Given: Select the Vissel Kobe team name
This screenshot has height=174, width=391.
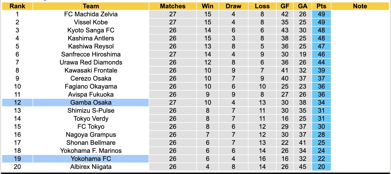Looking at the screenshot, I should pyautogui.click(x=91, y=22).
